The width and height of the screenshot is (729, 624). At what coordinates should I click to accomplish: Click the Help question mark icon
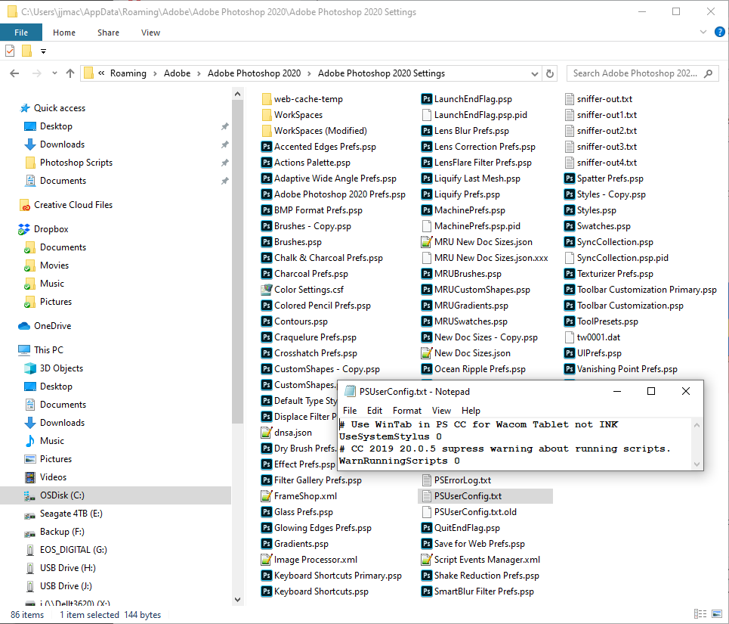pyautogui.click(x=719, y=32)
